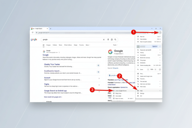Open Extensions submenu
The height and width of the screenshot is (128, 192).
click(x=149, y=63)
